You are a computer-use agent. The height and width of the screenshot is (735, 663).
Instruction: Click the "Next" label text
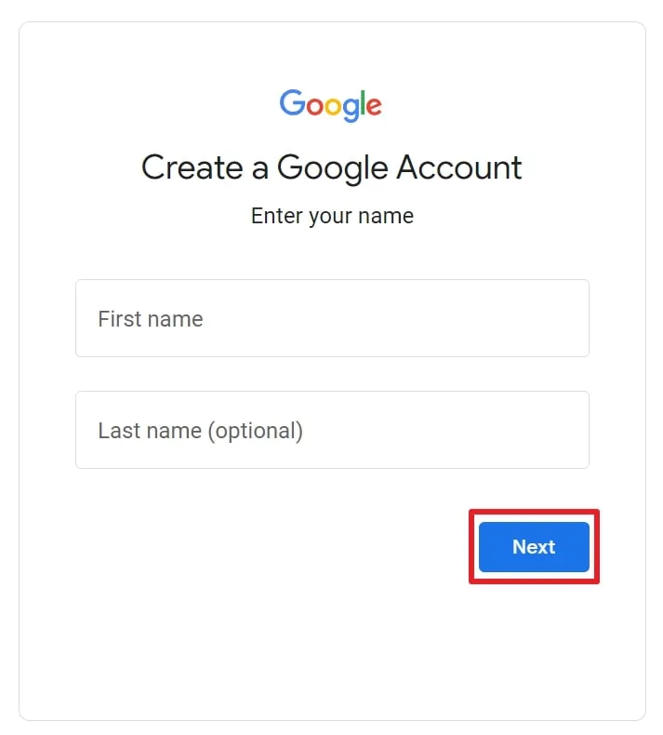[x=534, y=547]
